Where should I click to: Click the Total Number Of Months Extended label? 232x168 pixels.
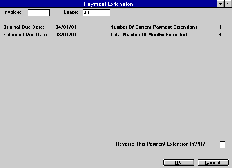[x=149, y=35]
